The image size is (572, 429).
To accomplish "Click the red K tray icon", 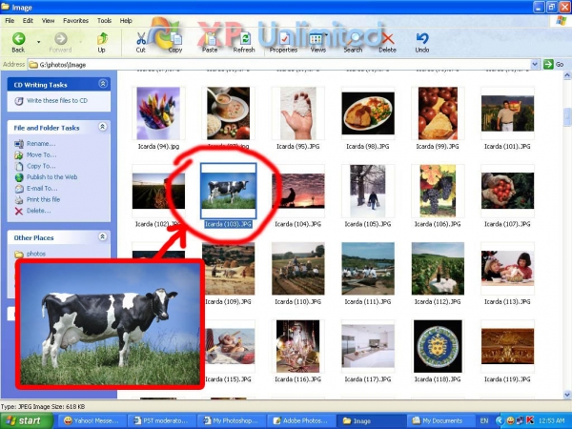I will pos(530,421).
